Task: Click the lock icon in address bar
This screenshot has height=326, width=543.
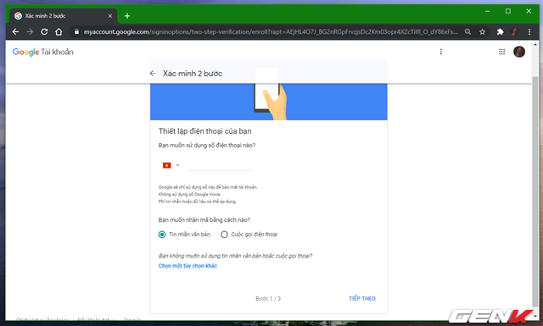Action: click(76, 32)
